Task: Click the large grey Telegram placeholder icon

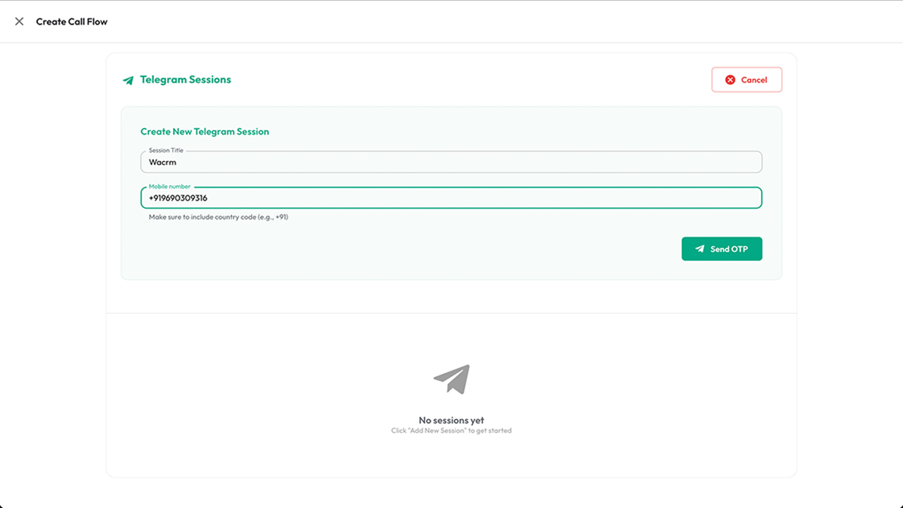Action: point(451,379)
